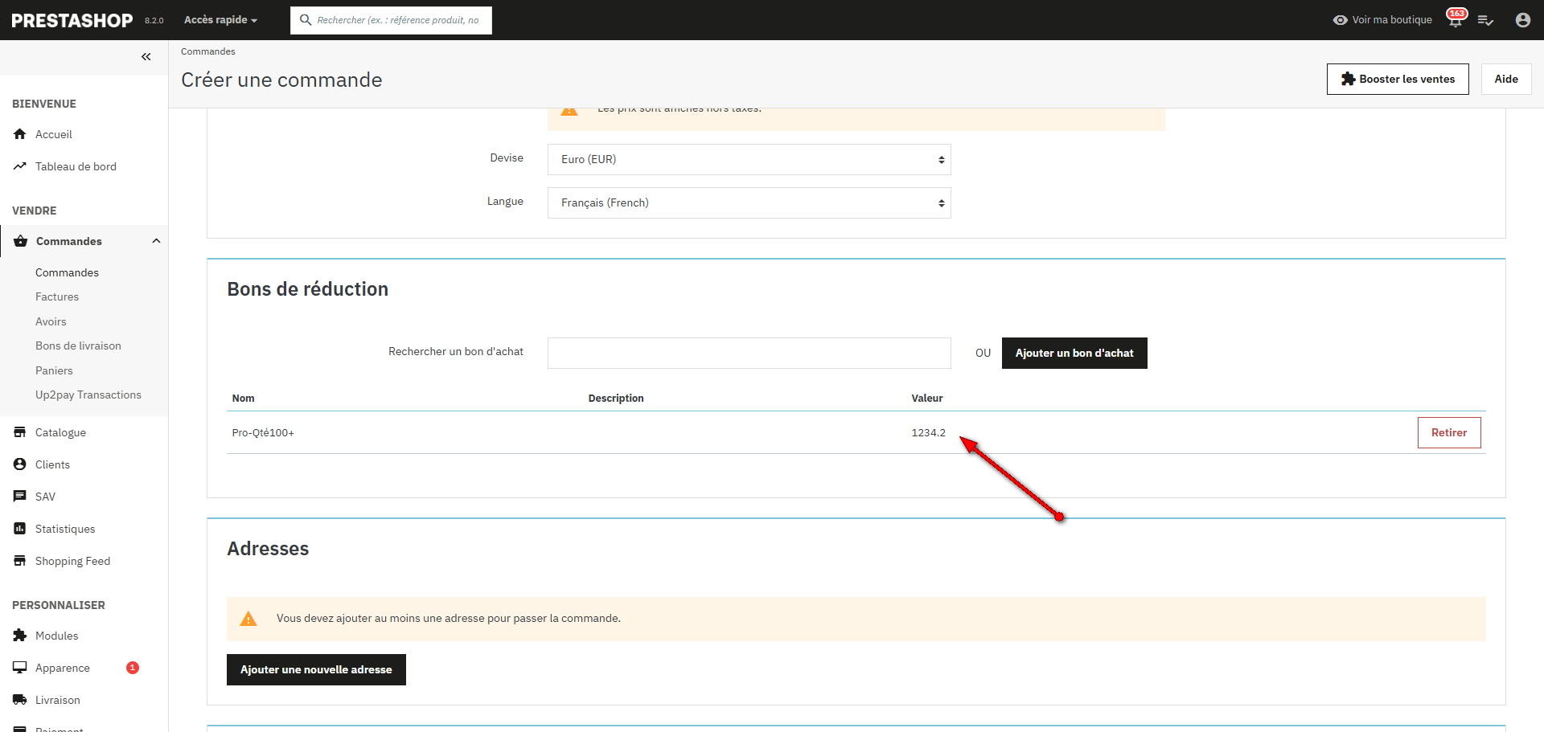This screenshot has width=1544, height=732.
Task: Open the Accès rapide dropdown
Action: [x=220, y=20]
